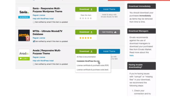The width and height of the screenshot is (170, 103).
Task: Give Savia theme a one-star rating
Action: [80, 18]
